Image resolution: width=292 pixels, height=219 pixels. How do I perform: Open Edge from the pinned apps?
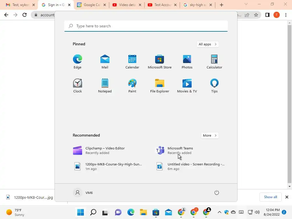(x=78, y=62)
